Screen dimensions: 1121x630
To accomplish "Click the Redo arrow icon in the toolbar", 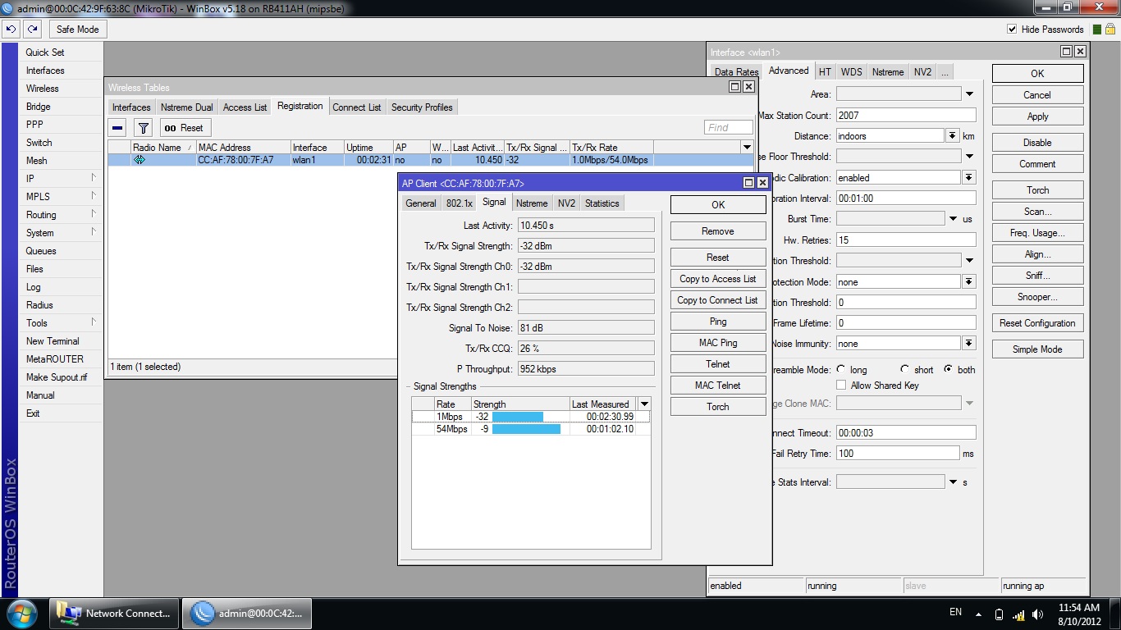I will (32, 29).
